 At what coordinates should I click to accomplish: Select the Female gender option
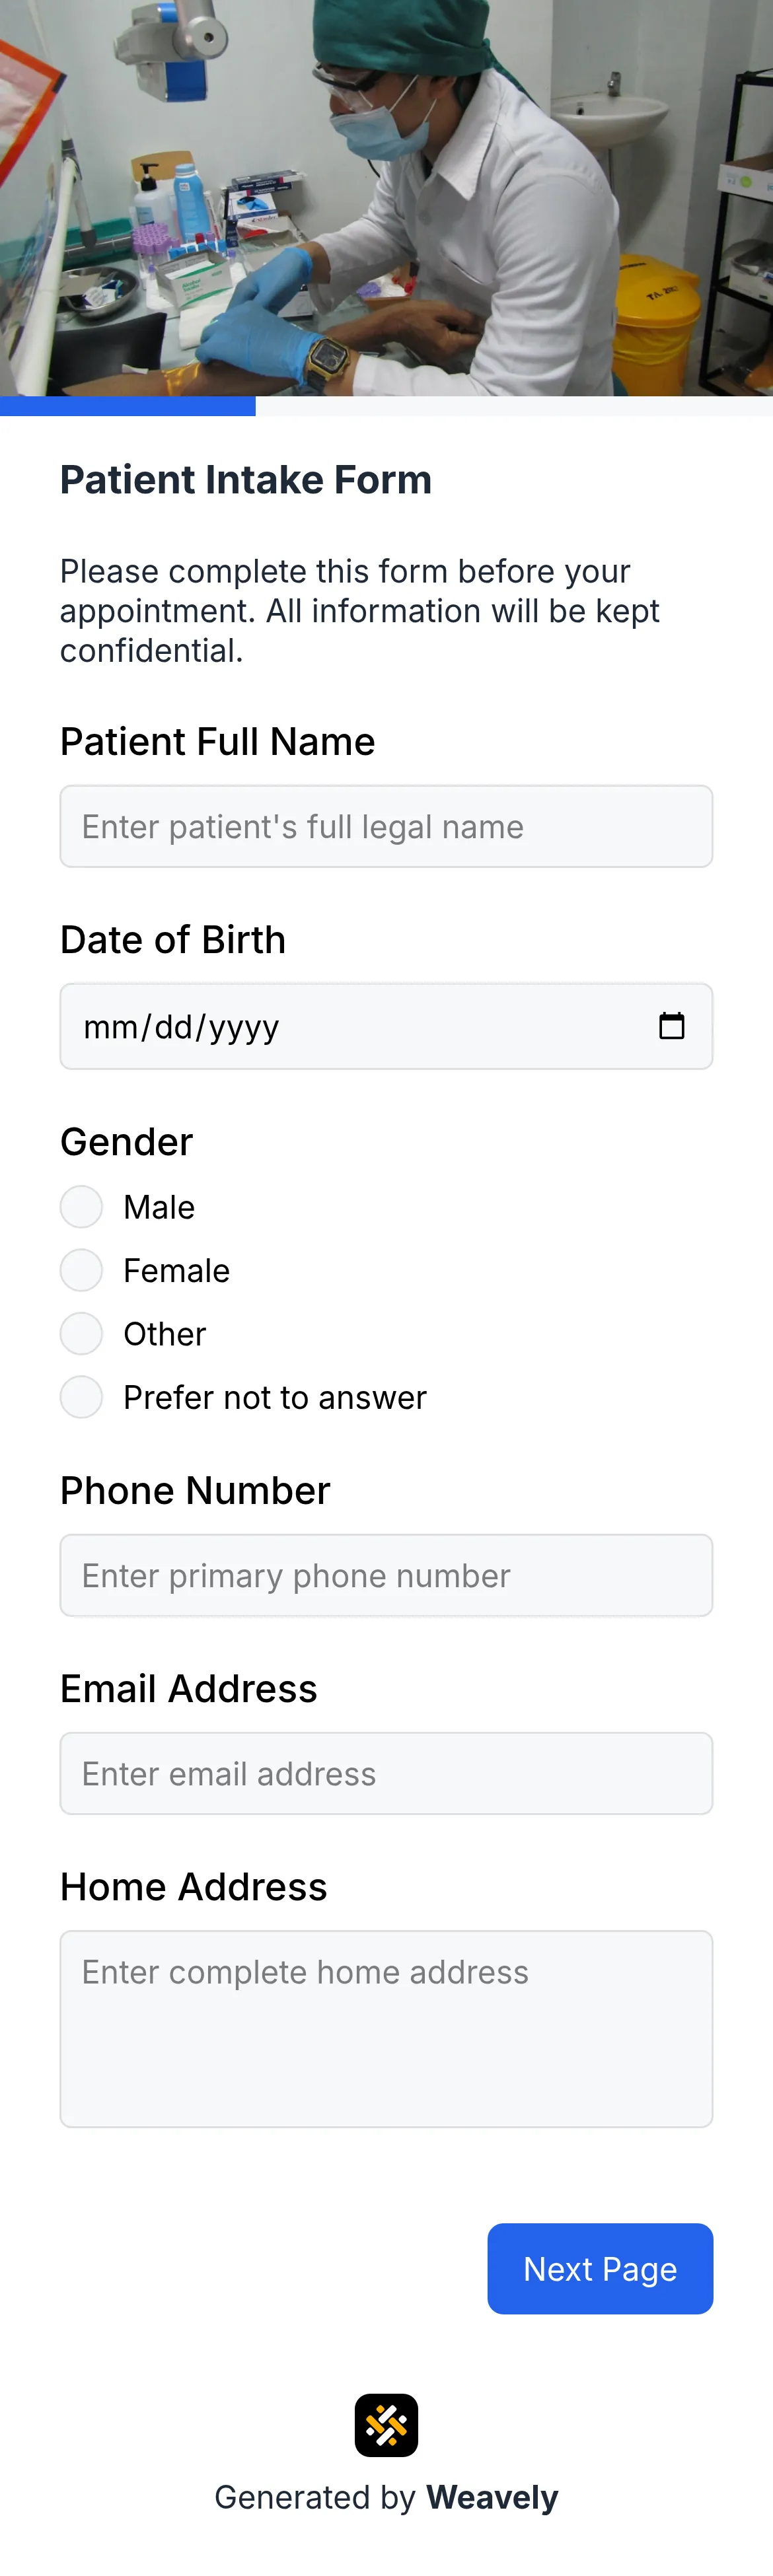81,1269
